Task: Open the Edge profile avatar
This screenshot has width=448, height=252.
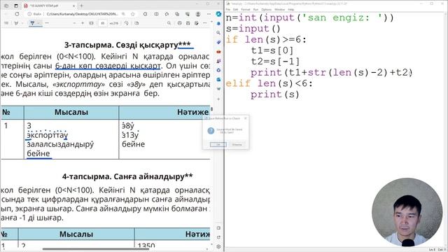Action: [198, 14]
